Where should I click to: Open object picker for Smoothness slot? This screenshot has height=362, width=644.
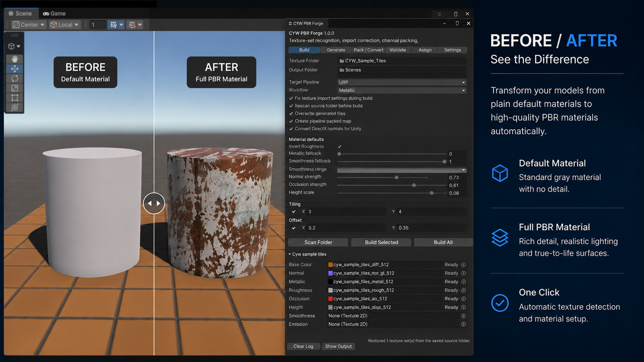coord(463,316)
